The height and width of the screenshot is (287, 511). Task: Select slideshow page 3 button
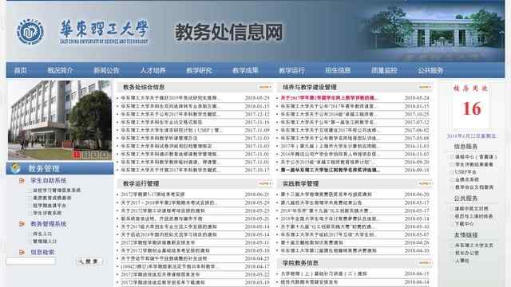[95, 155]
